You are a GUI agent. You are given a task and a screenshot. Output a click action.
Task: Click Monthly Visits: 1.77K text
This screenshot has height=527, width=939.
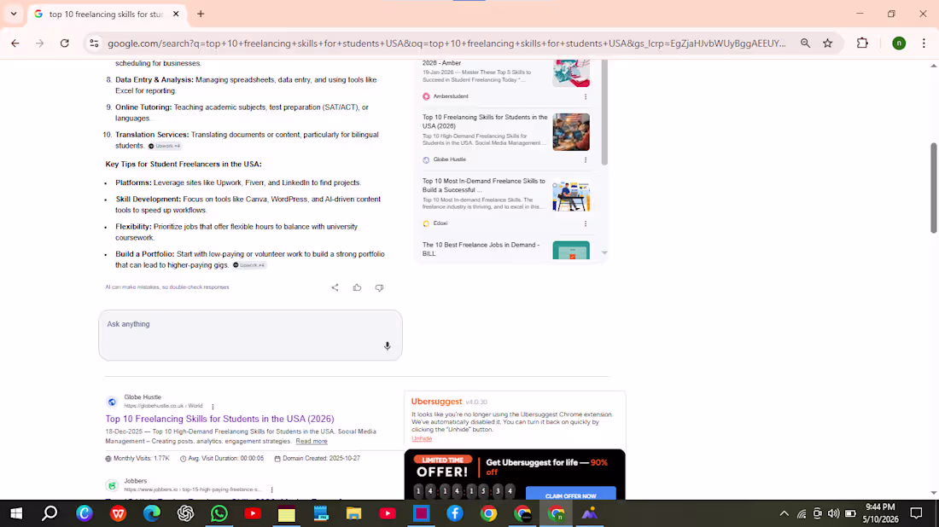click(x=142, y=458)
